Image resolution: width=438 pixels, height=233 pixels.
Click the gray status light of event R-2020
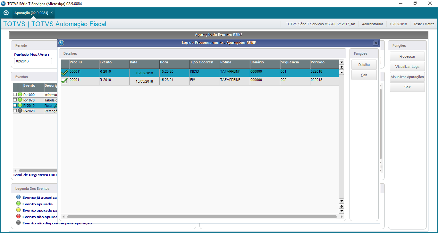point(20,111)
